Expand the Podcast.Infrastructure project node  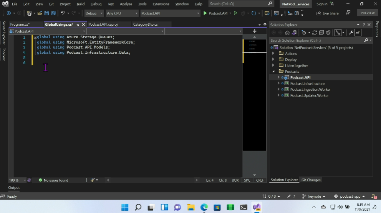278,84
